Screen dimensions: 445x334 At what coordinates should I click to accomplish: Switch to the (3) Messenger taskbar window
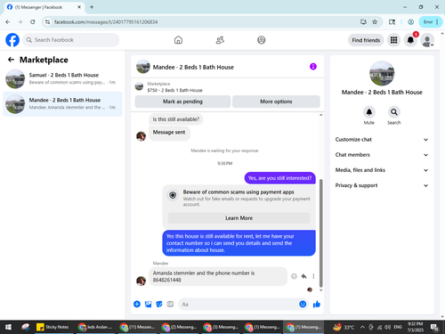pos(221,327)
